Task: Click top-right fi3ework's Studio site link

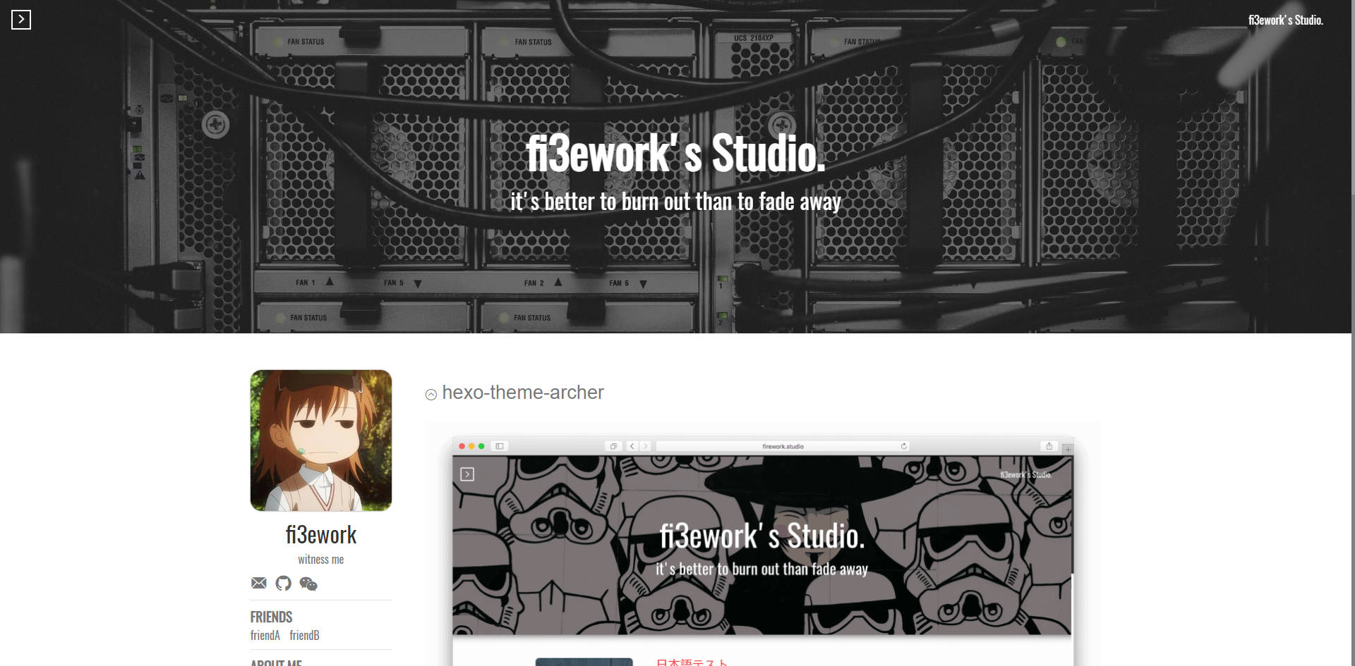Action: (1285, 20)
